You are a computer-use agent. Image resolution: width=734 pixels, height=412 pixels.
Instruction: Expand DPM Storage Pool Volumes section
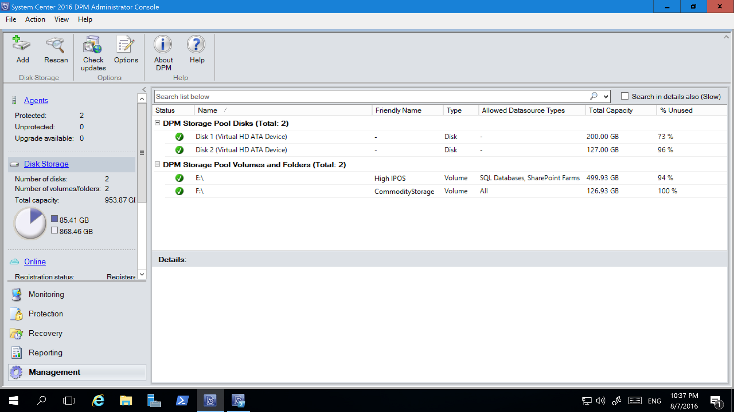158,164
